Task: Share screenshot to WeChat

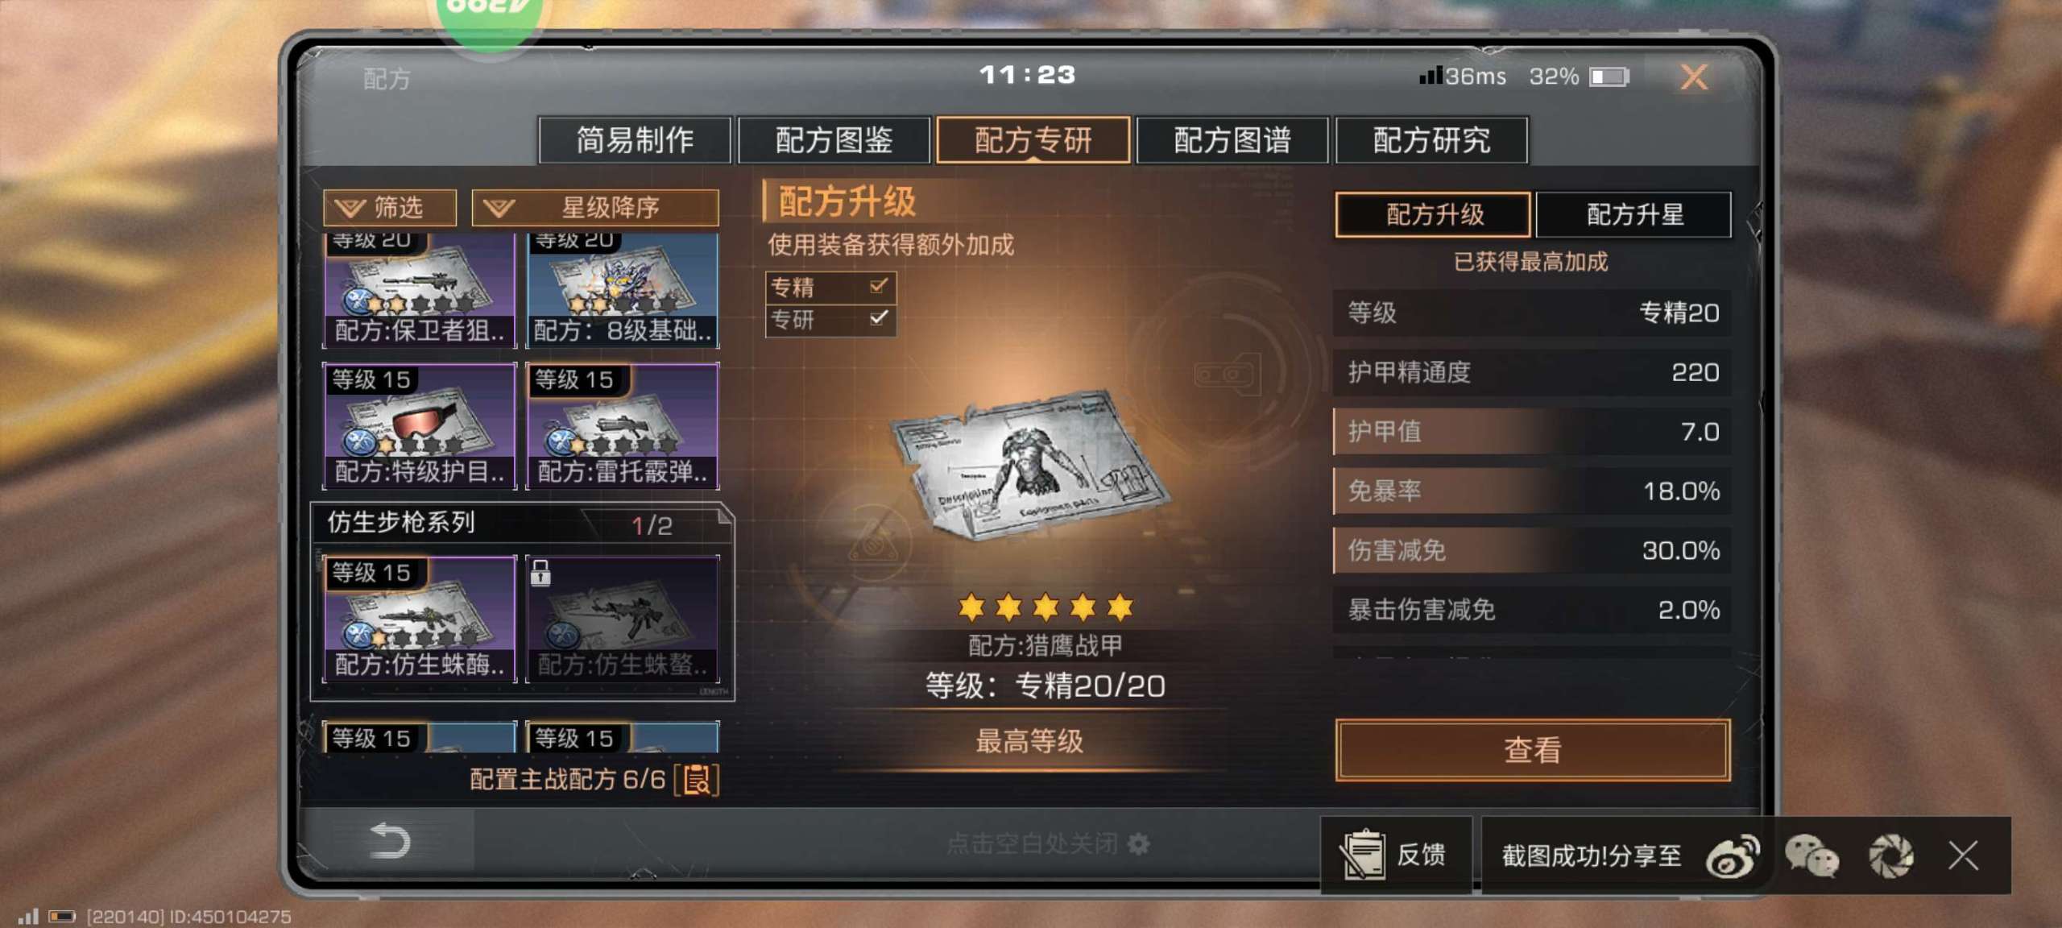Action: click(1811, 856)
